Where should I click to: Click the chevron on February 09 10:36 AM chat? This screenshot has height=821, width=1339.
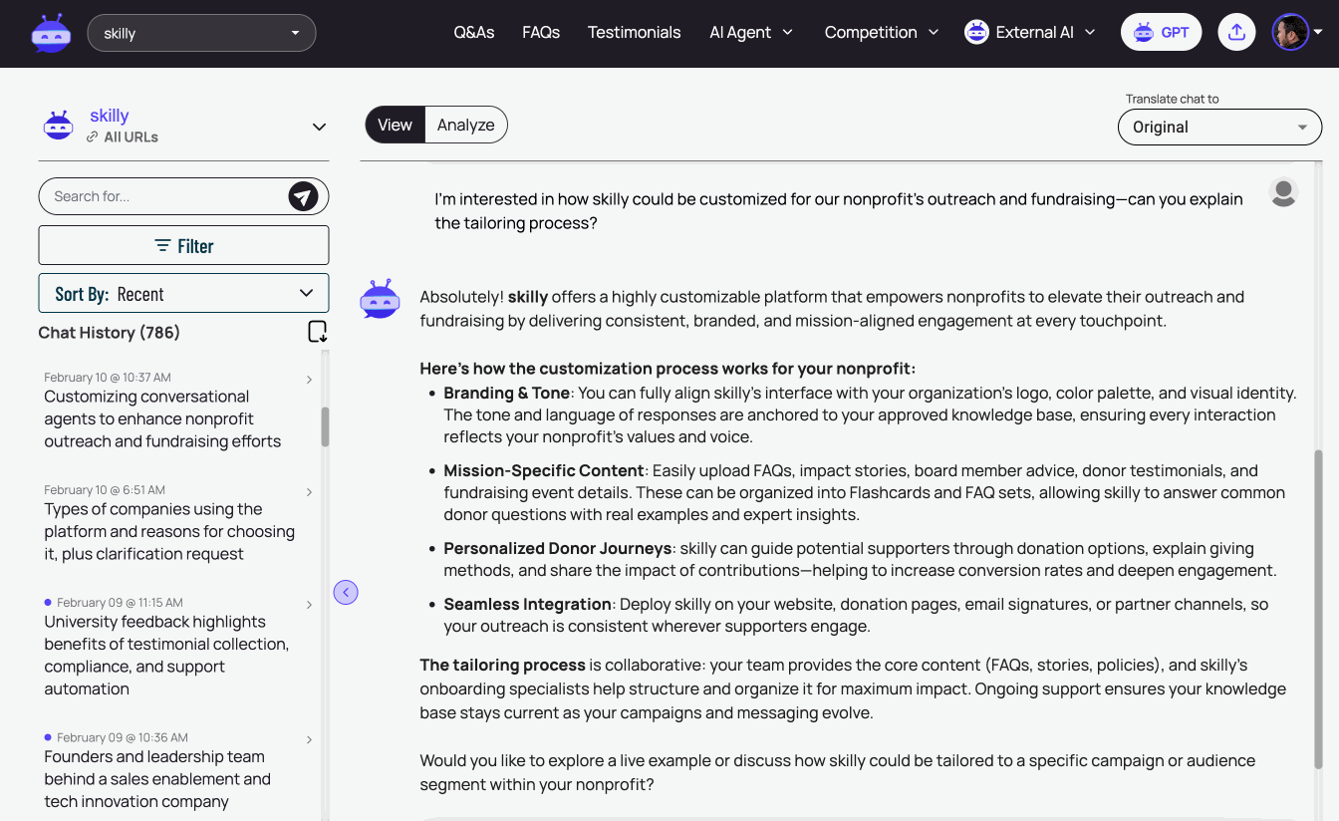[309, 740]
